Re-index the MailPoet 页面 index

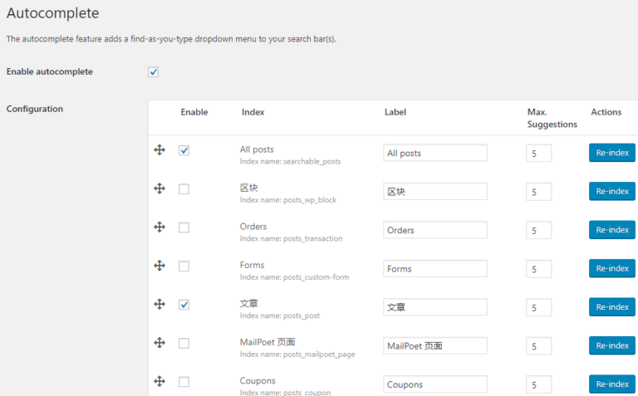point(612,345)
